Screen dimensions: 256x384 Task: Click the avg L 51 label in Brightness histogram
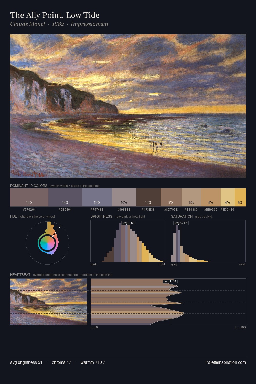tap(129, 223)
